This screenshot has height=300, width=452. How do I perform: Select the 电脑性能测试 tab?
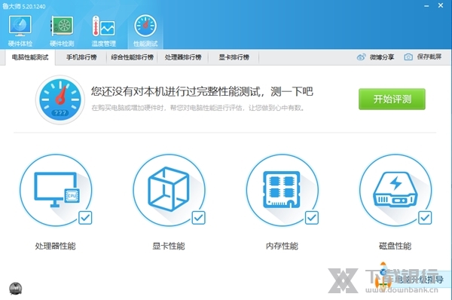tap(30, 57)
